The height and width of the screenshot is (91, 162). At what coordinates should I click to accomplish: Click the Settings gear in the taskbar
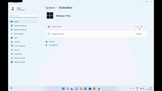coord(99,89)
